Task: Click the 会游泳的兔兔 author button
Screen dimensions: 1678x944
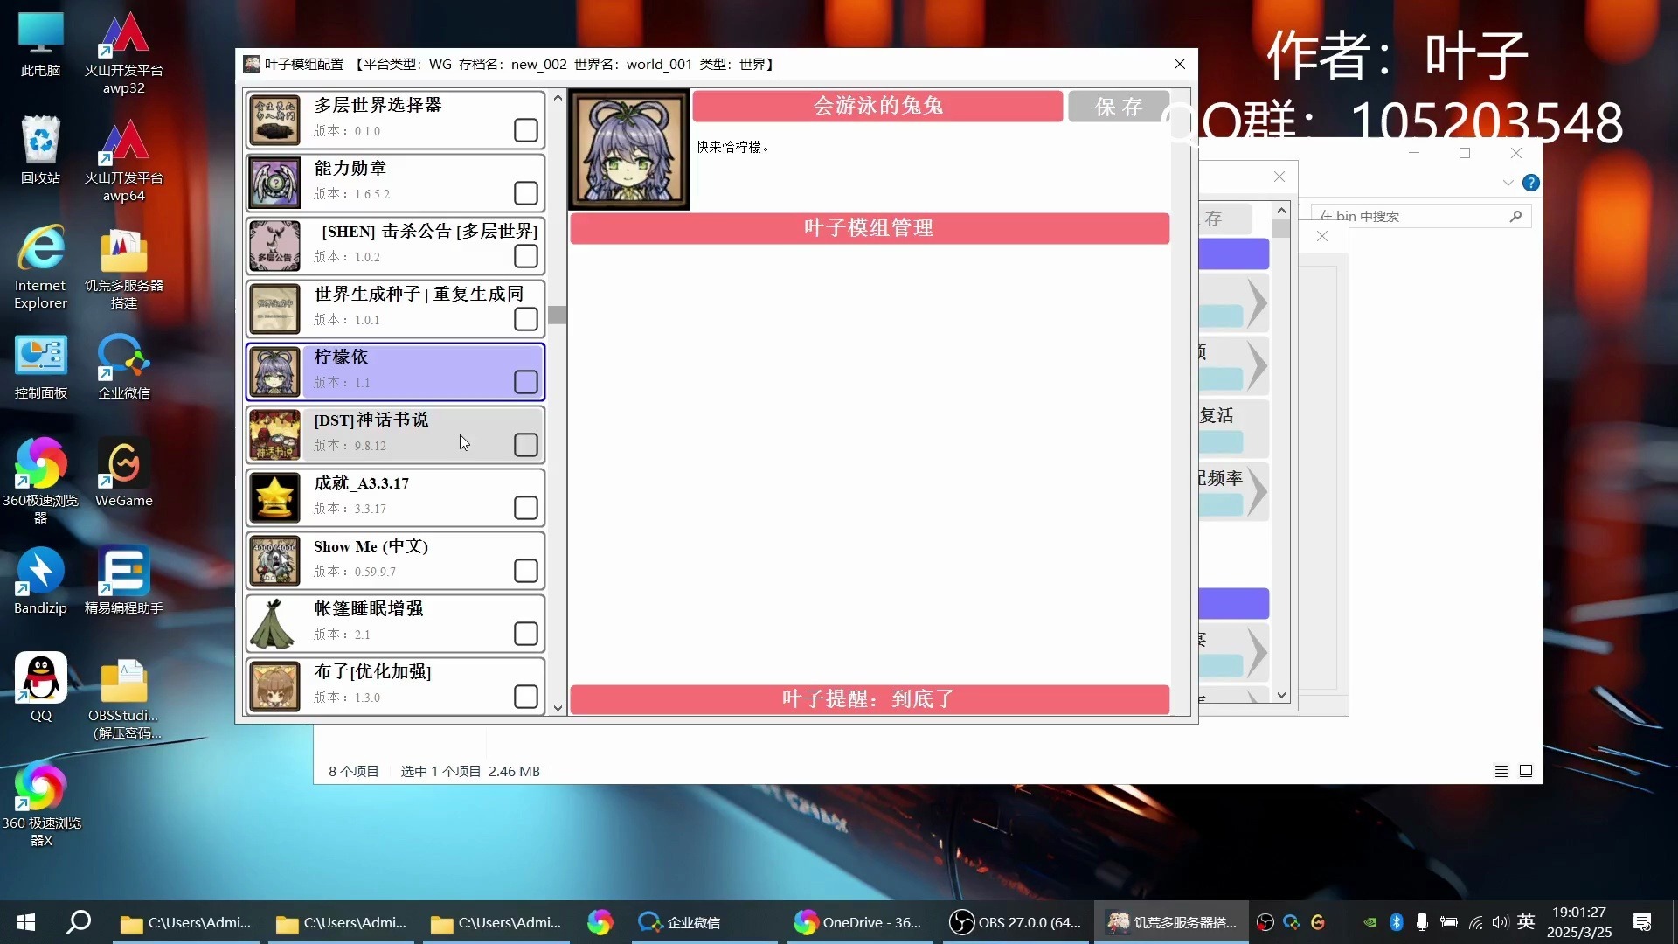Action: pos(877,106)
